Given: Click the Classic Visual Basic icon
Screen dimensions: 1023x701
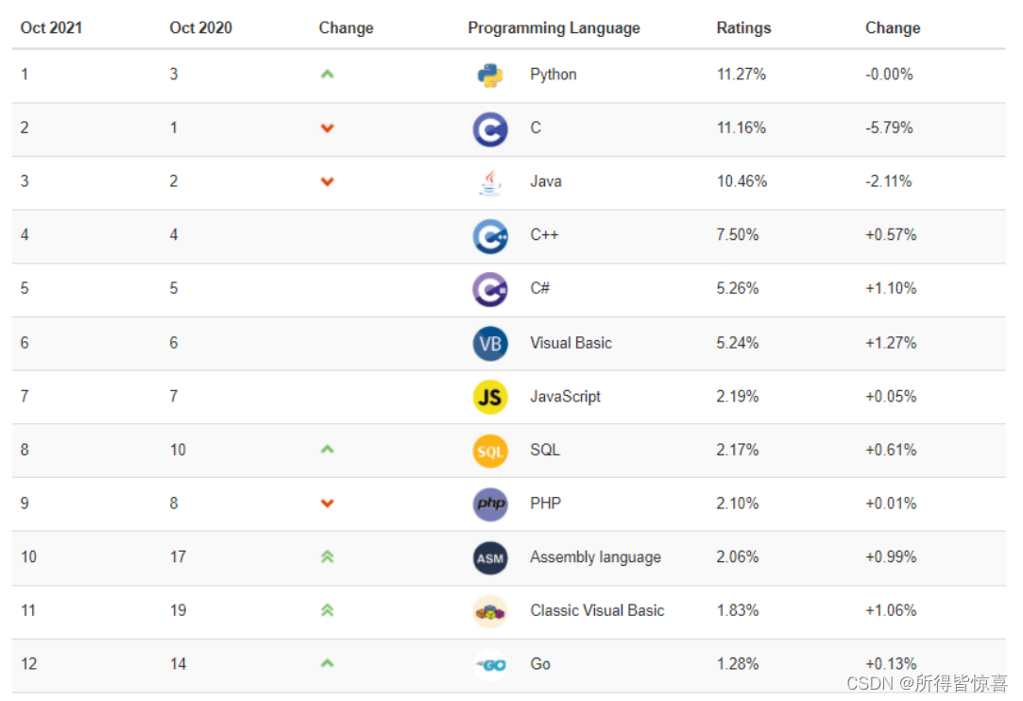Looking at the screenshot, I should click(490, 611).
